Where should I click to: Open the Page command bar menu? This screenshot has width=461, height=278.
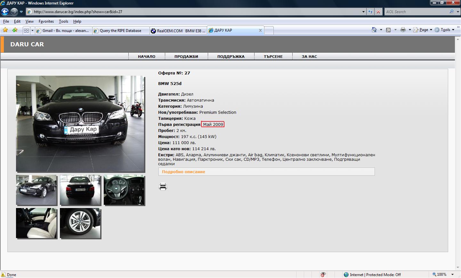(423, 30)
